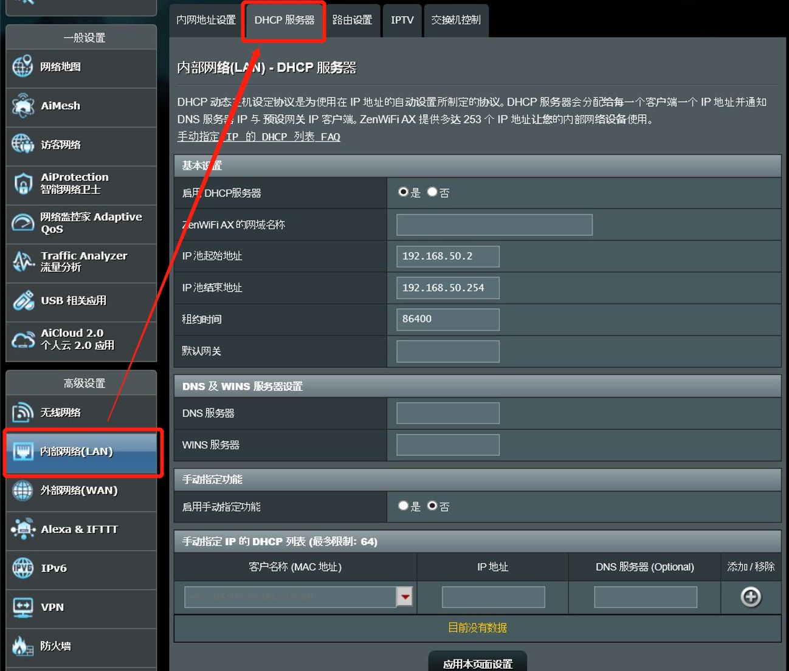Image resolution: width=789 pixels, height=671 pixels.
Task: Switch to the 路由设置 tab
Action: (352, 20)
